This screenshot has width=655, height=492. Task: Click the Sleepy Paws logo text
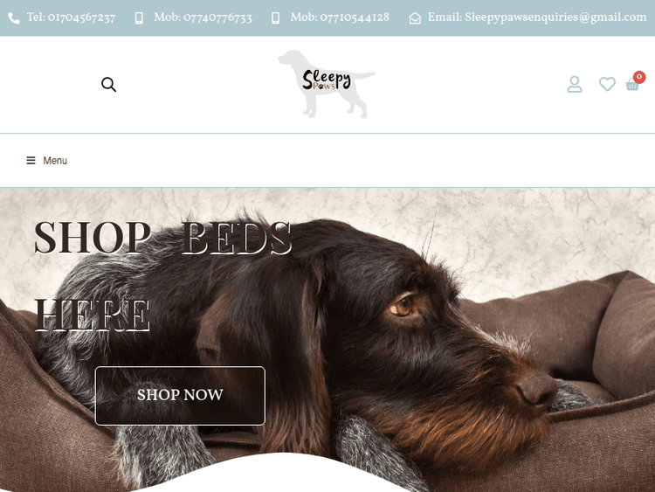pos(327,80)
